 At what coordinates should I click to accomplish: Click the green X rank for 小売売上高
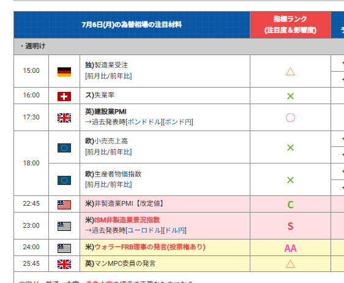pos(290,148)
